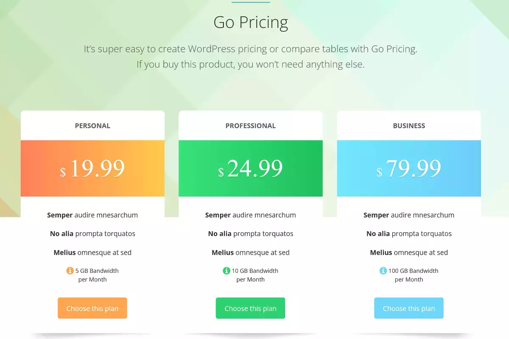Image resolution: width=509 pixels, height=339 pixels.
Task: Click Semper audire mnesarchum in the Personal card
Action: click(92, 215)
